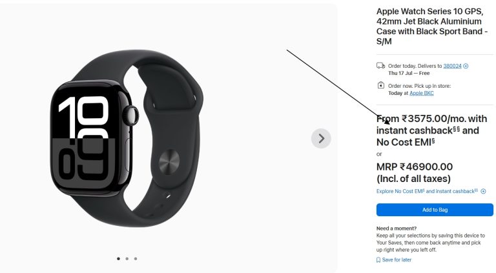Show the next product image with chevron
The height and width of the screenshot is (273, 496).
[x=321, y=138]
